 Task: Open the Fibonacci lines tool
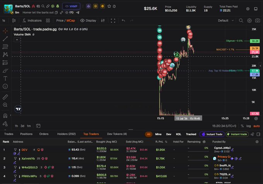[x=5, y=46]
